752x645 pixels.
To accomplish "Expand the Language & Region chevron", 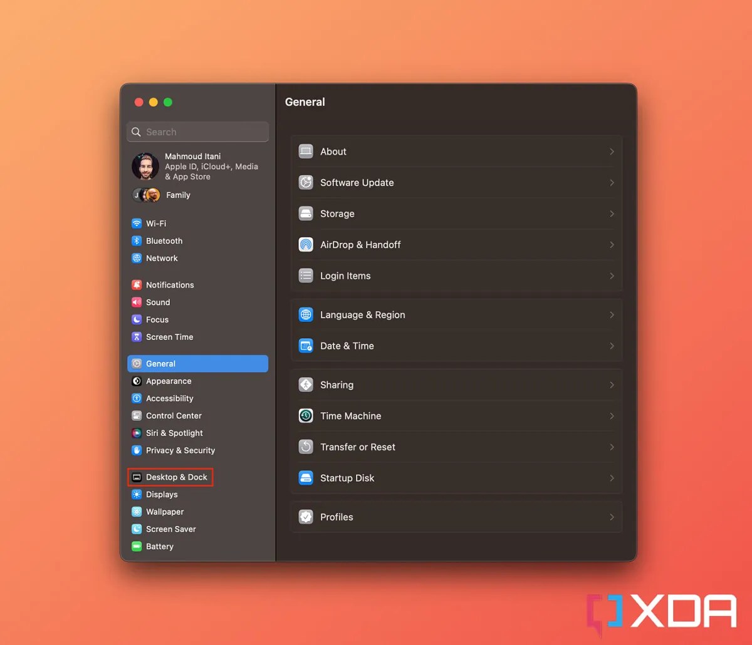I will [611, 314].
